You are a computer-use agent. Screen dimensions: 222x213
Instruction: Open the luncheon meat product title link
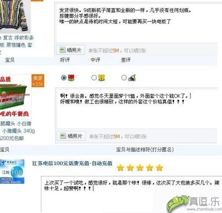(x=17, y=131)
